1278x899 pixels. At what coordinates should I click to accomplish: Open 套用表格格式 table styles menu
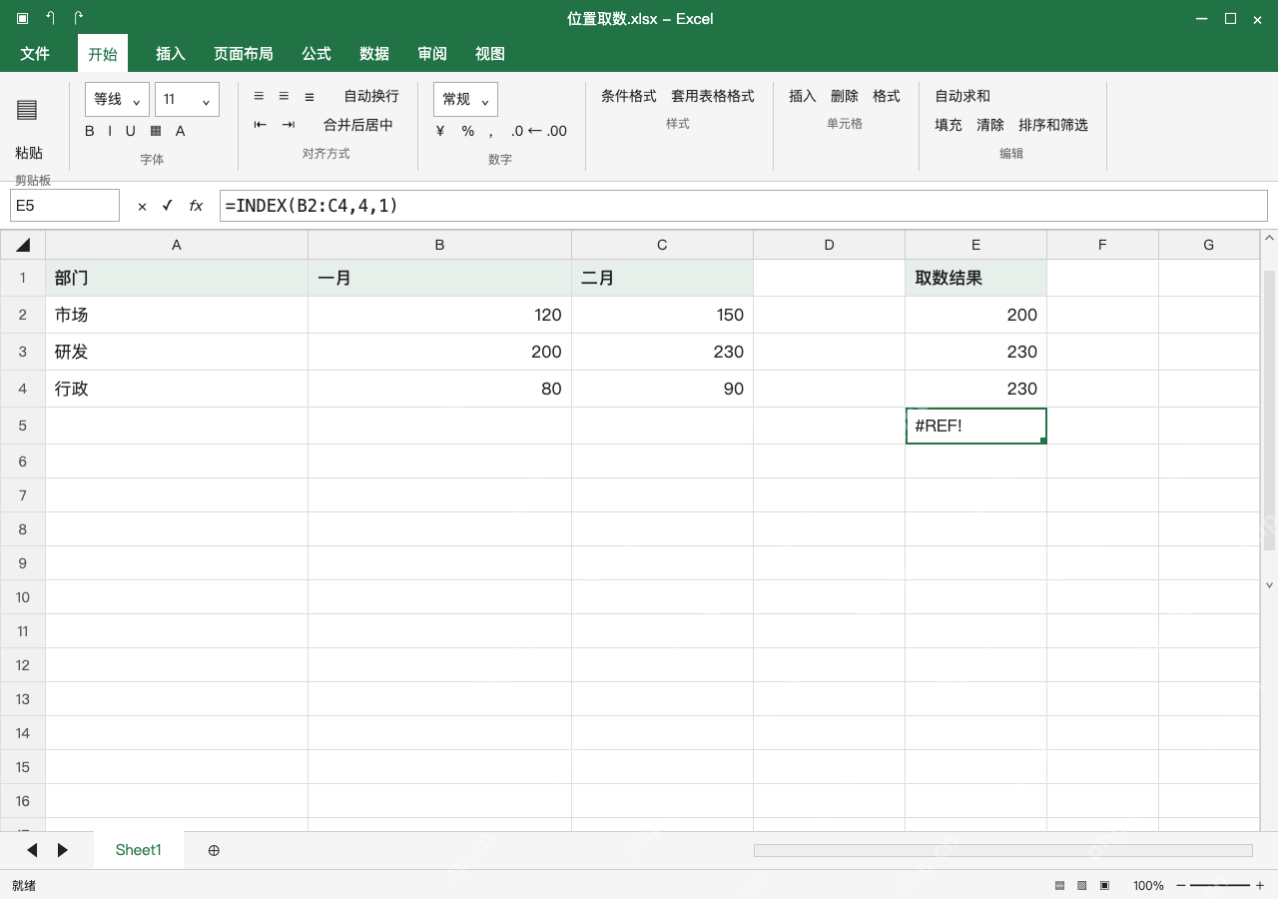point(713,96)
